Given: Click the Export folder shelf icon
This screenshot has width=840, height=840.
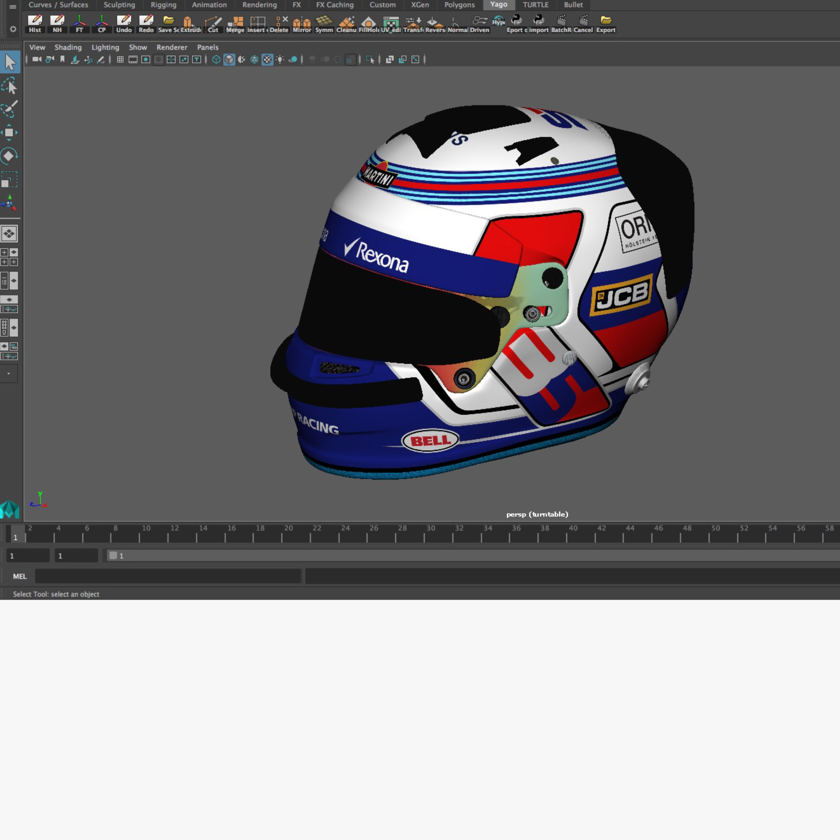Looking at the screenshot, I should point(606,24).
